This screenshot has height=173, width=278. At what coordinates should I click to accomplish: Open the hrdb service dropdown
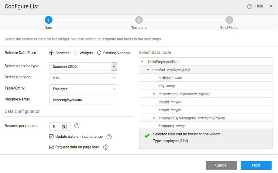tap(83, 78)
